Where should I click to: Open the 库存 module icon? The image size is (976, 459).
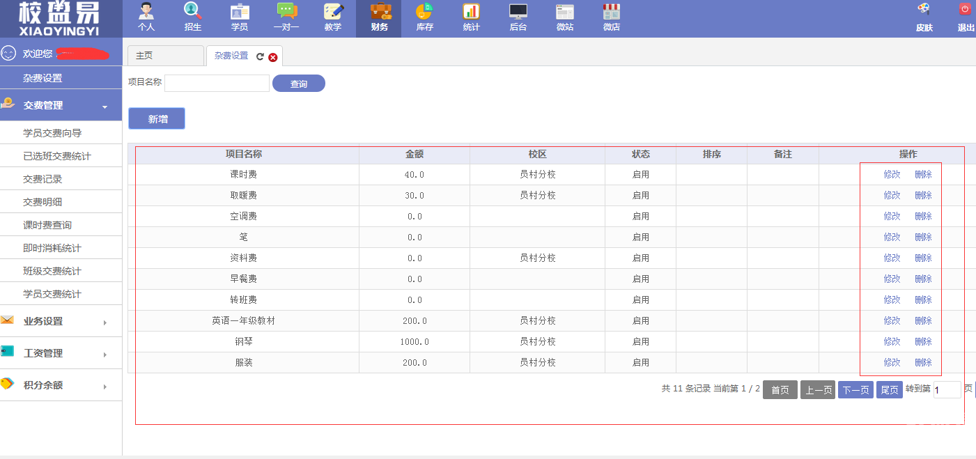pos(425,18)
